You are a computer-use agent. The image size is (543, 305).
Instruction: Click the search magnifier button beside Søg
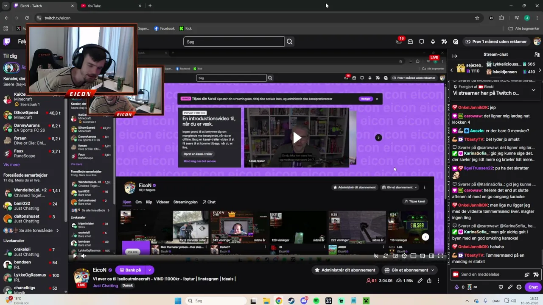pos(289,42)
